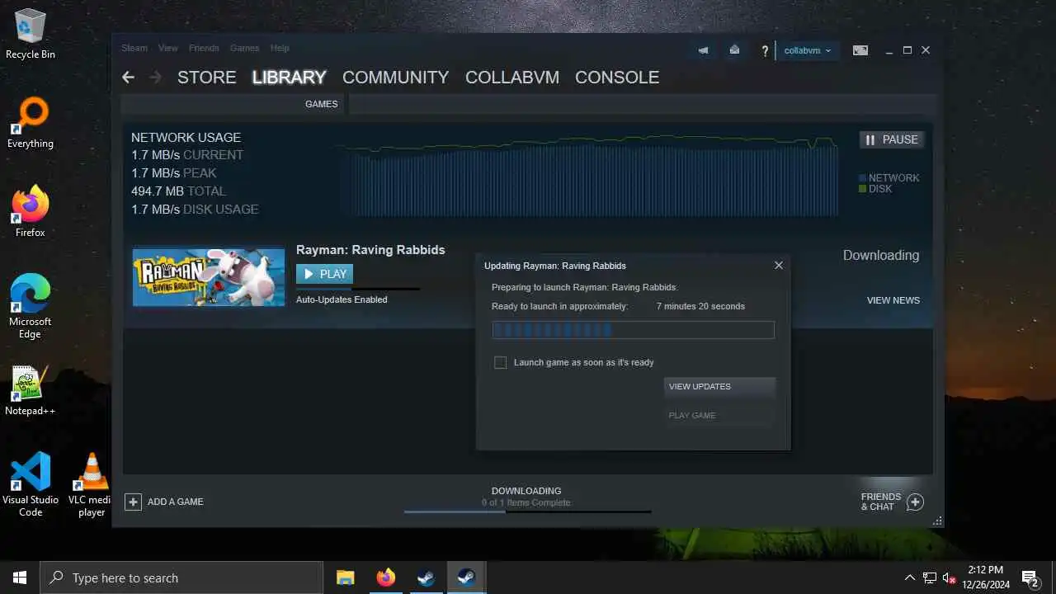The width and height of the screenshot is (1056, 594).
Task: Open File Explorer from the taskbar
Action: (x=345, y=577)
